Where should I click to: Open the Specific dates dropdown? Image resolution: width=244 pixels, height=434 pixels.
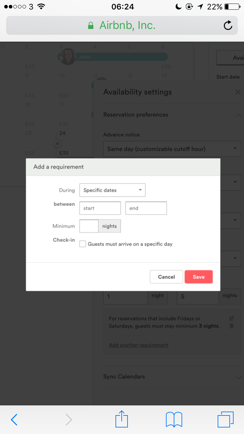point(112,190)
